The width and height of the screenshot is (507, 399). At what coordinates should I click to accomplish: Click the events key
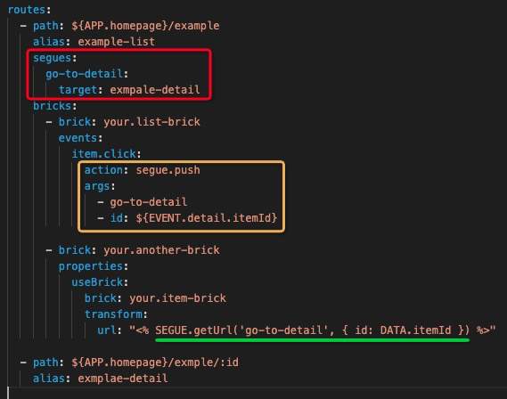[x=78, y=138]
